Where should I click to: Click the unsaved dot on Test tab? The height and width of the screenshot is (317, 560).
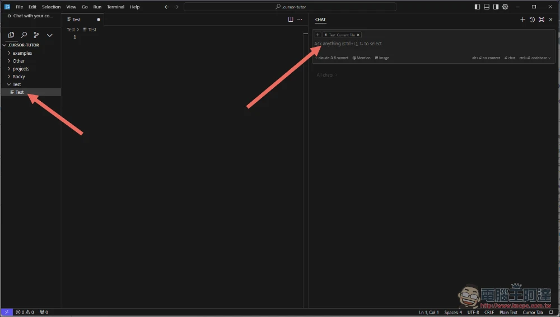99,20
